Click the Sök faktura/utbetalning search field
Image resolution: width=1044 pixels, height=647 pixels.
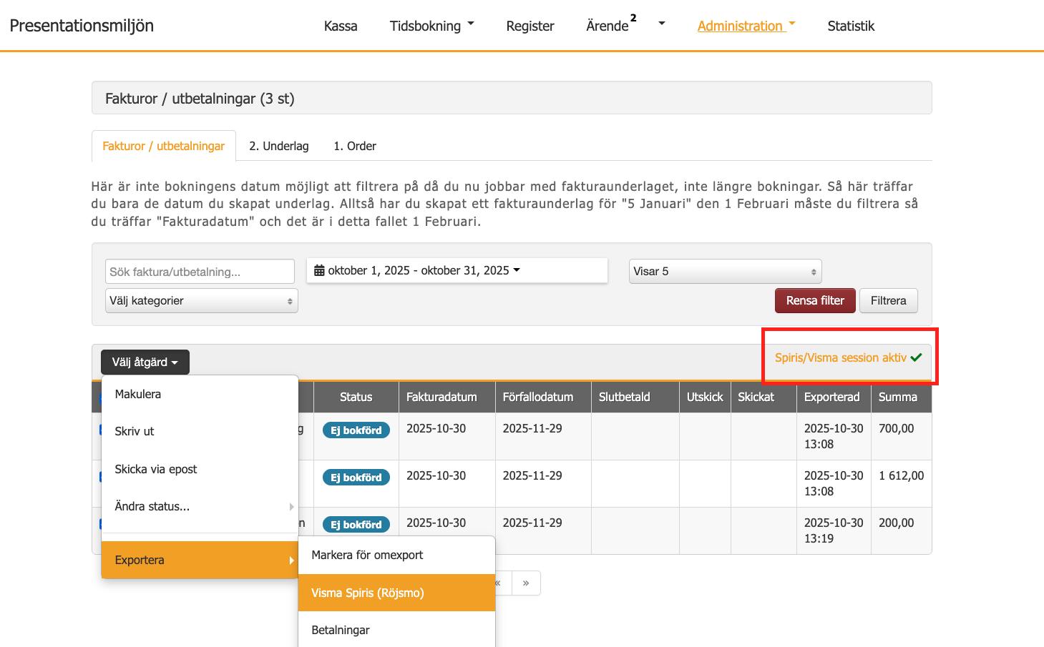click(x=200, y=272)
